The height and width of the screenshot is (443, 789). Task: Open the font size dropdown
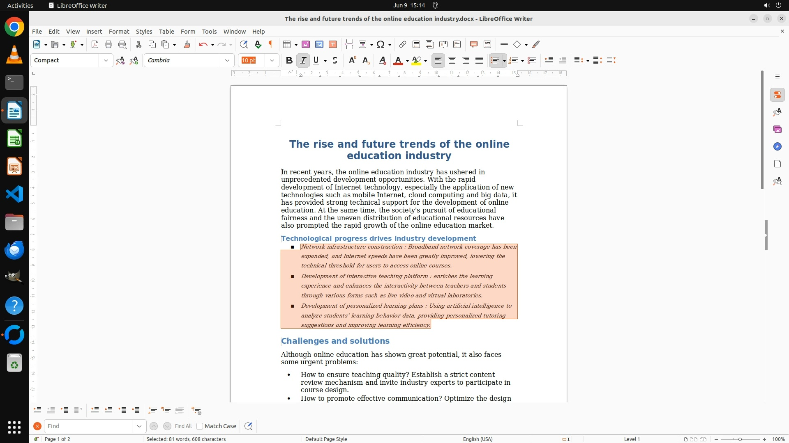click(x=272, y=60)
